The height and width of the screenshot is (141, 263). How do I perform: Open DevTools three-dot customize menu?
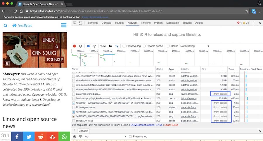tap(253, 23)
